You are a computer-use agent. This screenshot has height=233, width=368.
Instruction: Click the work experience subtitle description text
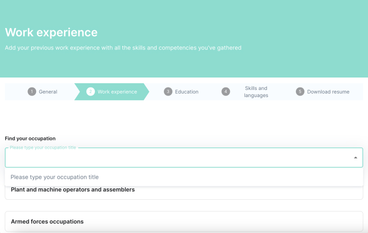pos(123,48)
